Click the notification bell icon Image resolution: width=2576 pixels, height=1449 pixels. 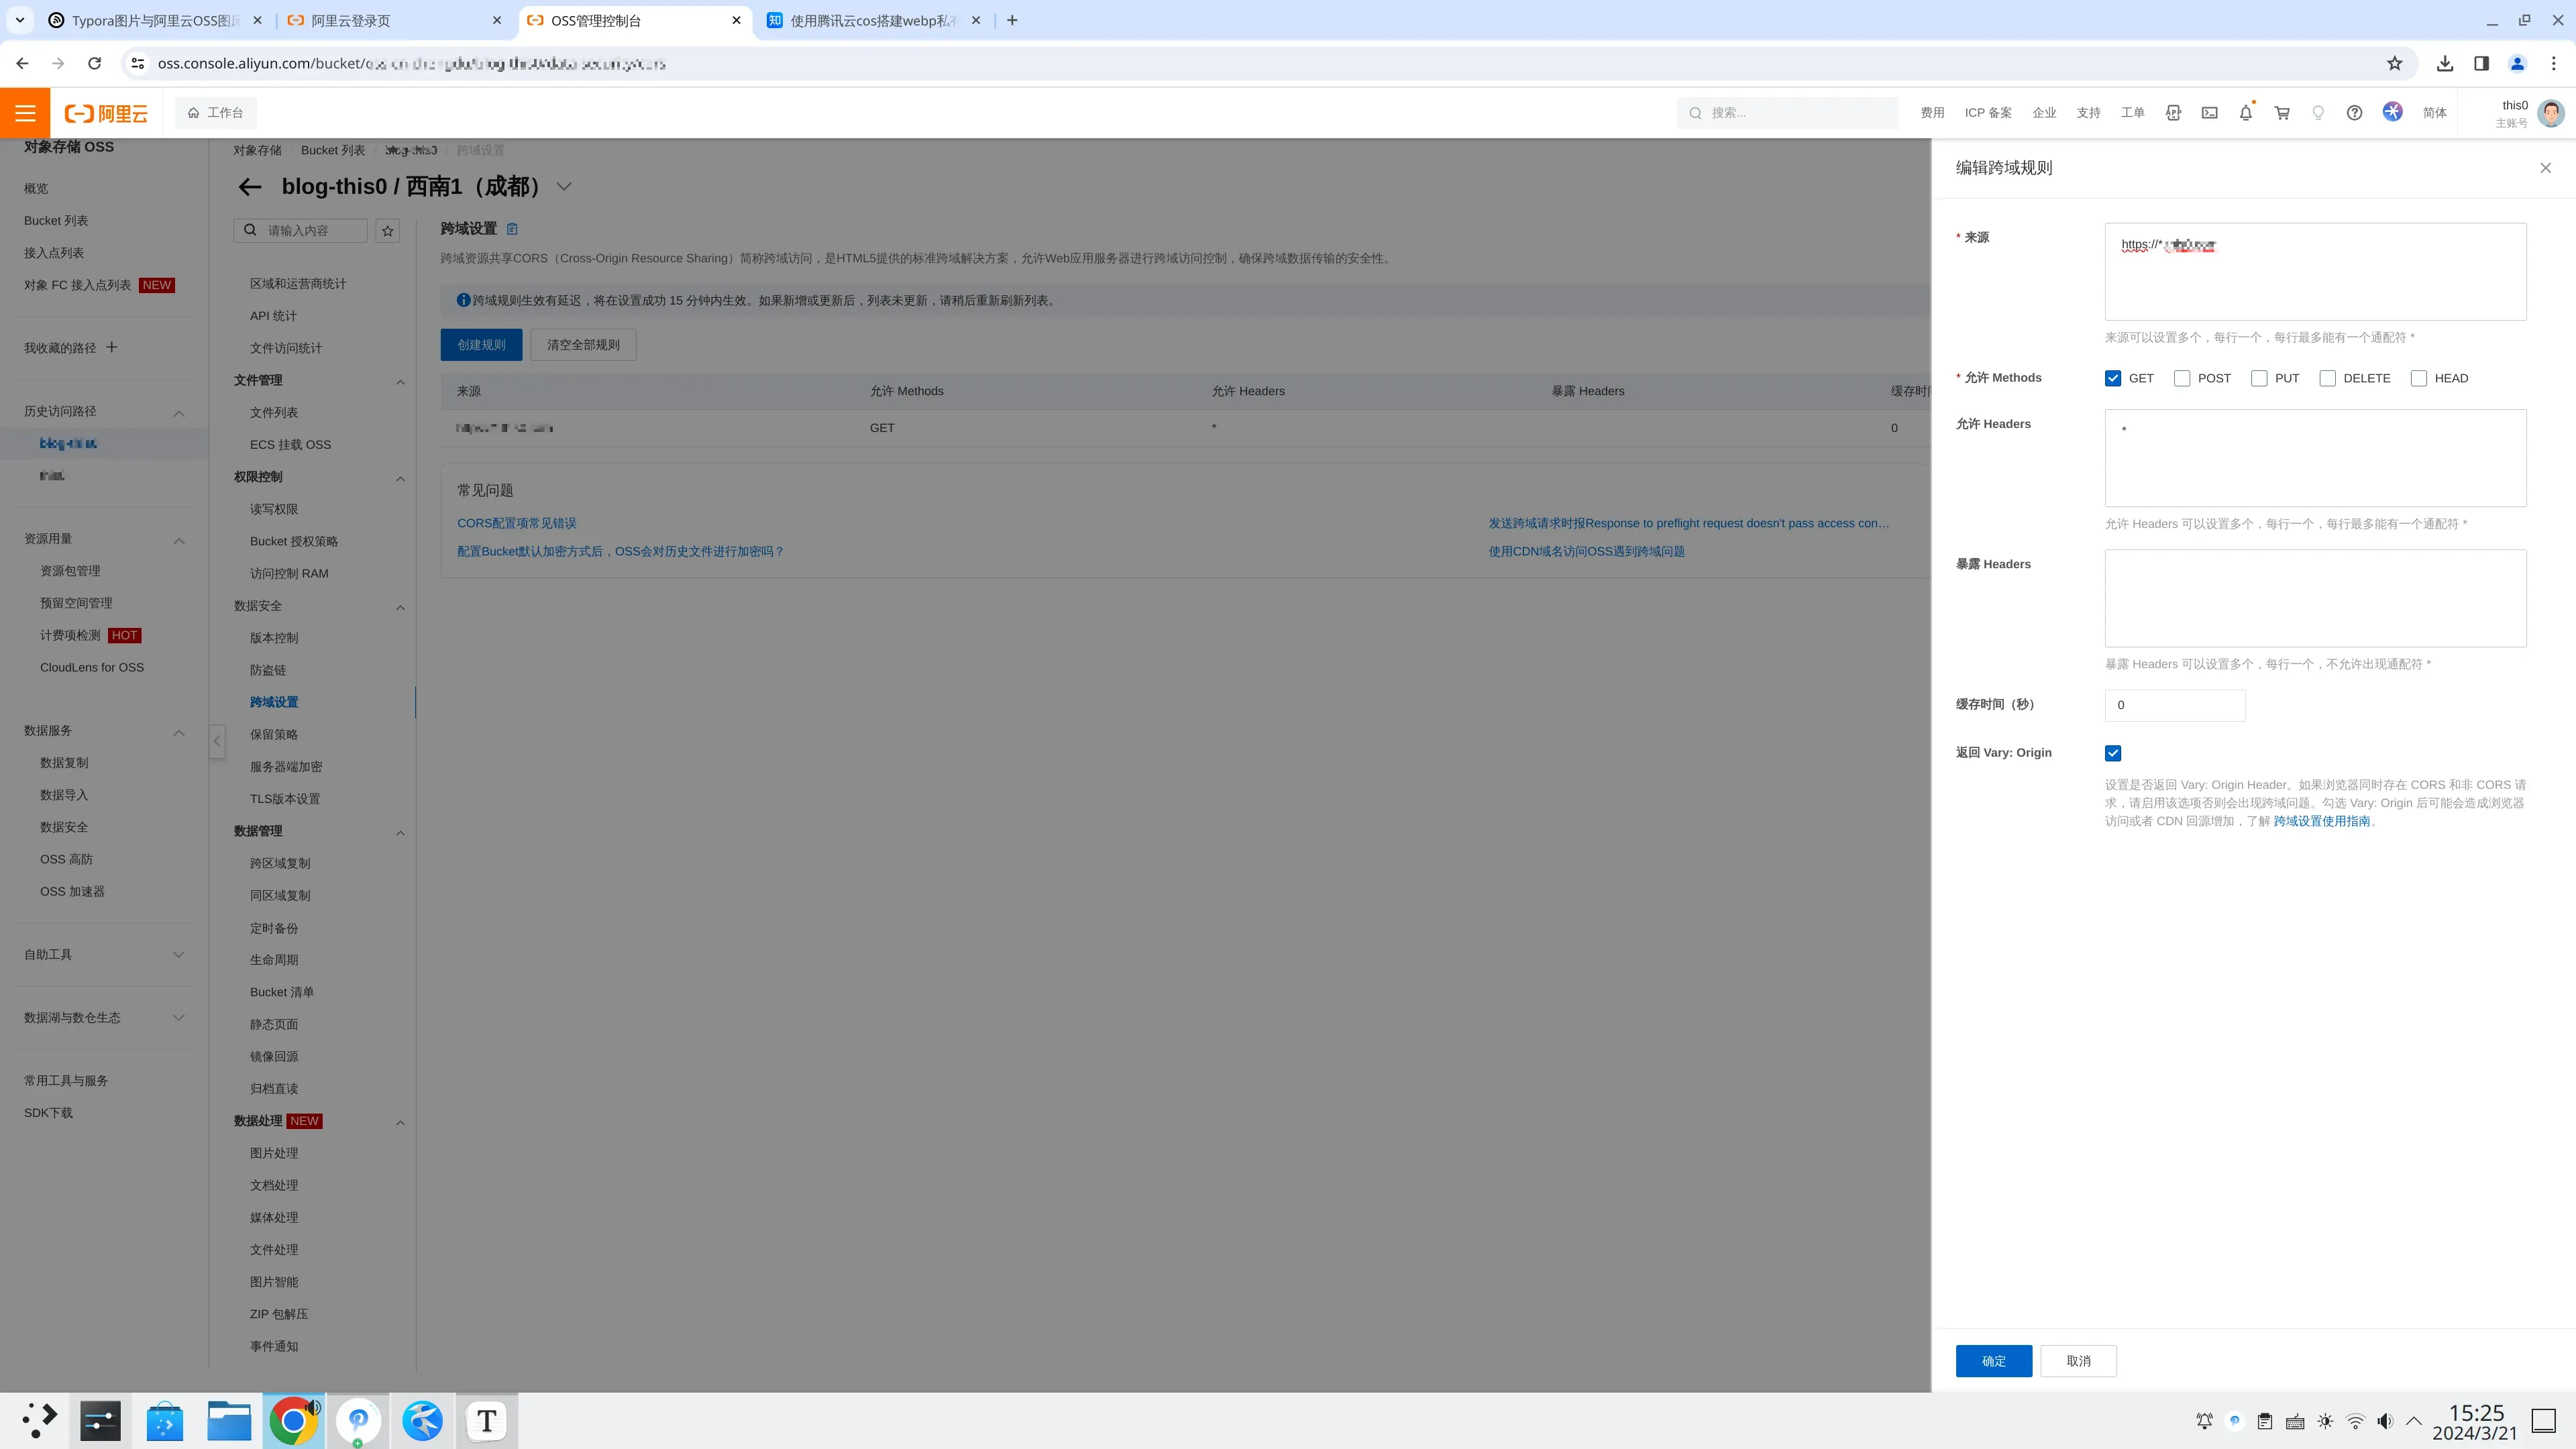(x=2245, y=113)
